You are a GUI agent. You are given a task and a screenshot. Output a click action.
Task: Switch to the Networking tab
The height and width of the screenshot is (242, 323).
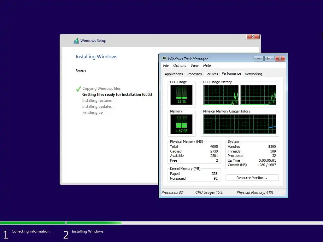253,74
